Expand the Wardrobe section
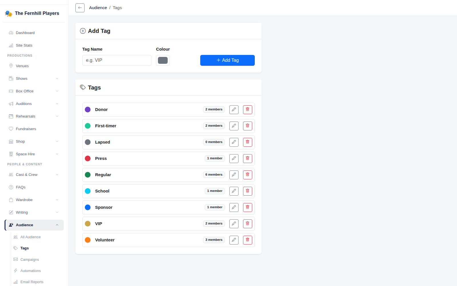The image size is (457, 286). [x=34, y=200]
